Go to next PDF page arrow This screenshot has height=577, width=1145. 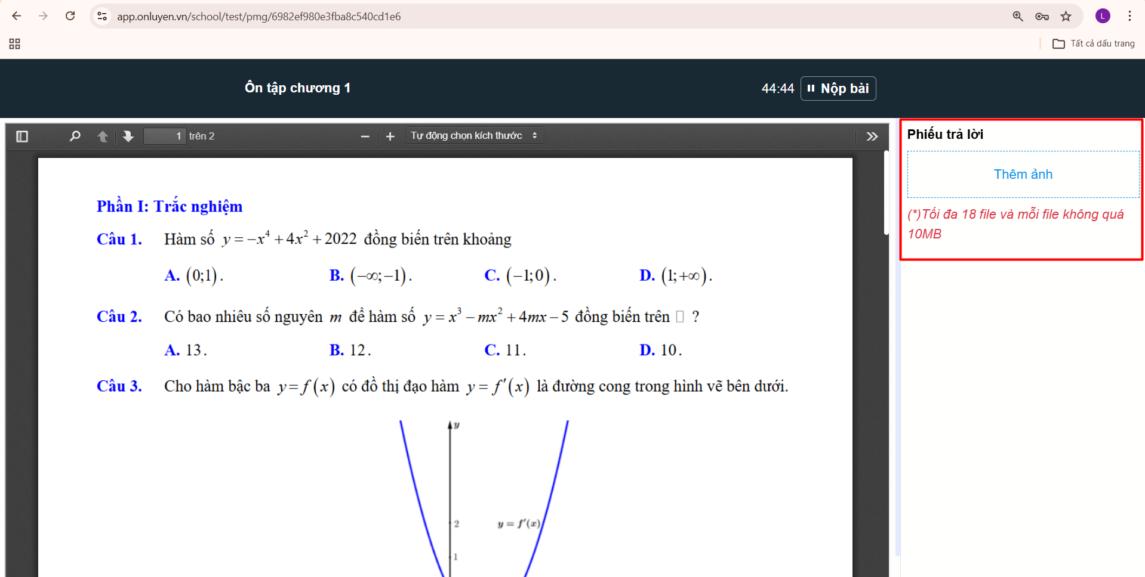pyautogui.click(x=128, y=137)
